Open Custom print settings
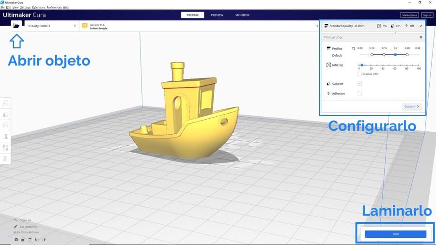The image size is (436, 245). [x=412, y=107]
